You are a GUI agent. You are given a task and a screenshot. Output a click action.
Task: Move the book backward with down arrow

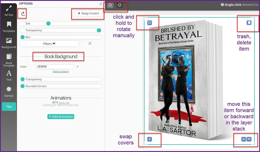(x=249, y=139)
